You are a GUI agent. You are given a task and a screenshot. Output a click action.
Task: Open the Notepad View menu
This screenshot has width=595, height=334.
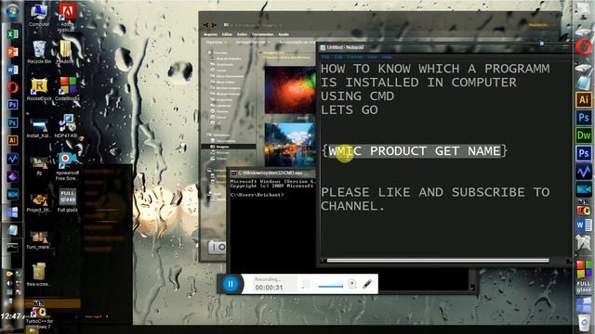[372, 58]
